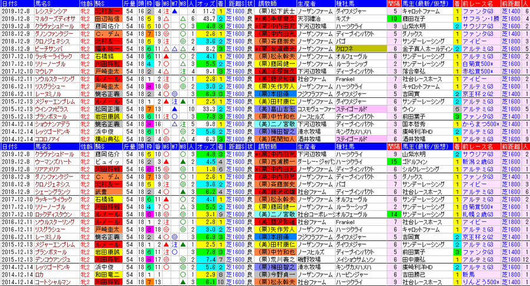Click highlighted sire cell クロフネ
This screenshot has width=530, height=286.
360,49
